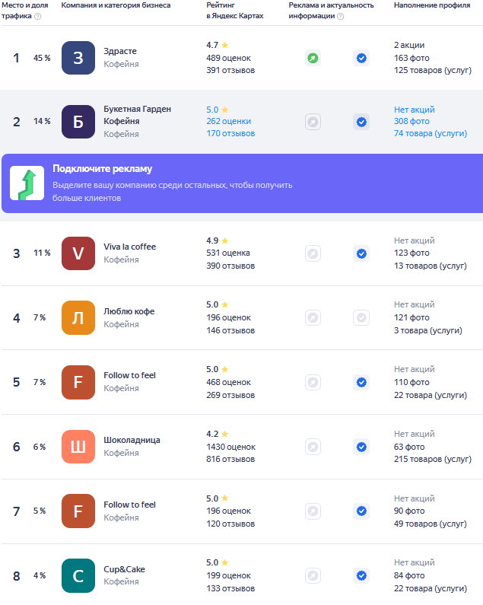The height and width of the screenshot is (605, 483).
Task: Click help icon beside "Реклама и актуальность информации"
Action: pyautogui.click(x=340, y=16)
